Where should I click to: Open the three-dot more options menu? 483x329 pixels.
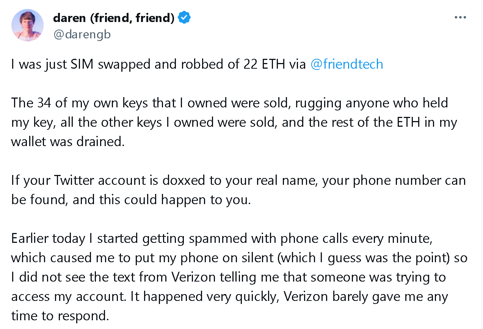[460, 18]
